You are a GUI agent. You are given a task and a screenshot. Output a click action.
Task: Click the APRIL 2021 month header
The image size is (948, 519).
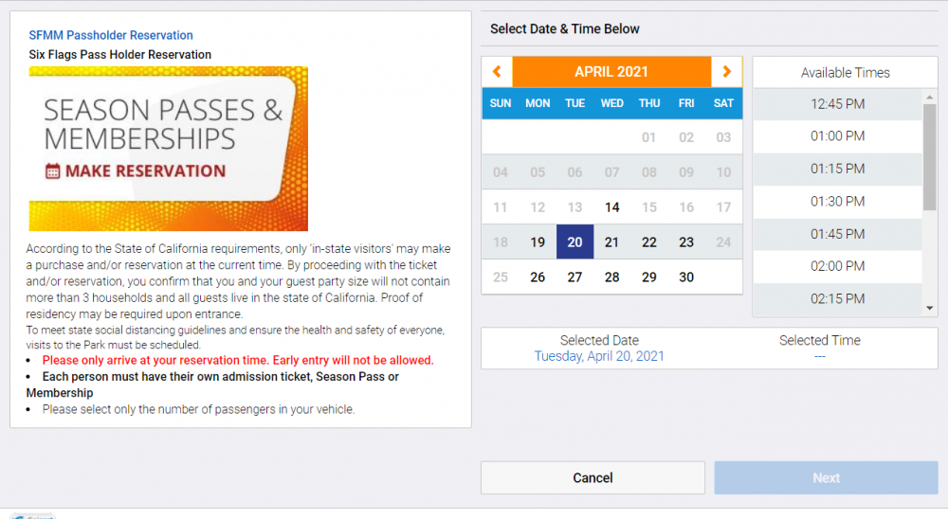611,72
